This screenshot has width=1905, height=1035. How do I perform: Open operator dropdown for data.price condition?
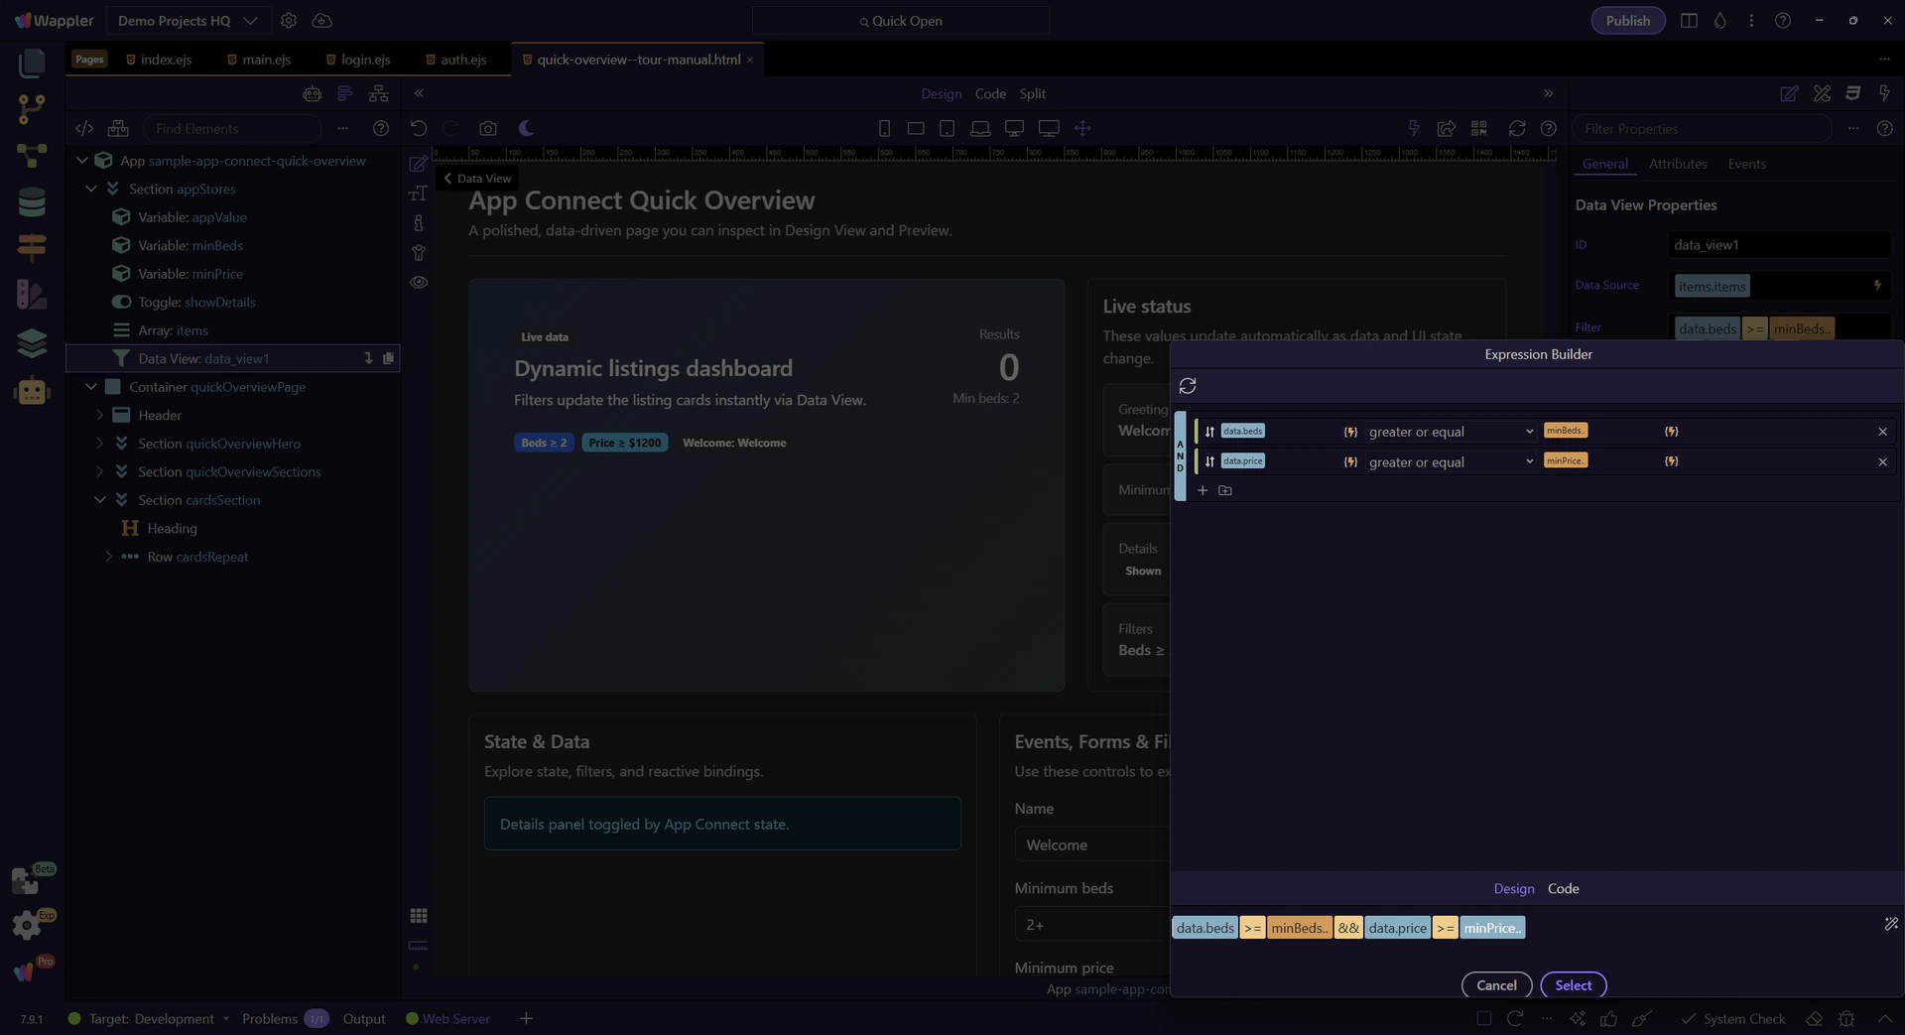1451,461
